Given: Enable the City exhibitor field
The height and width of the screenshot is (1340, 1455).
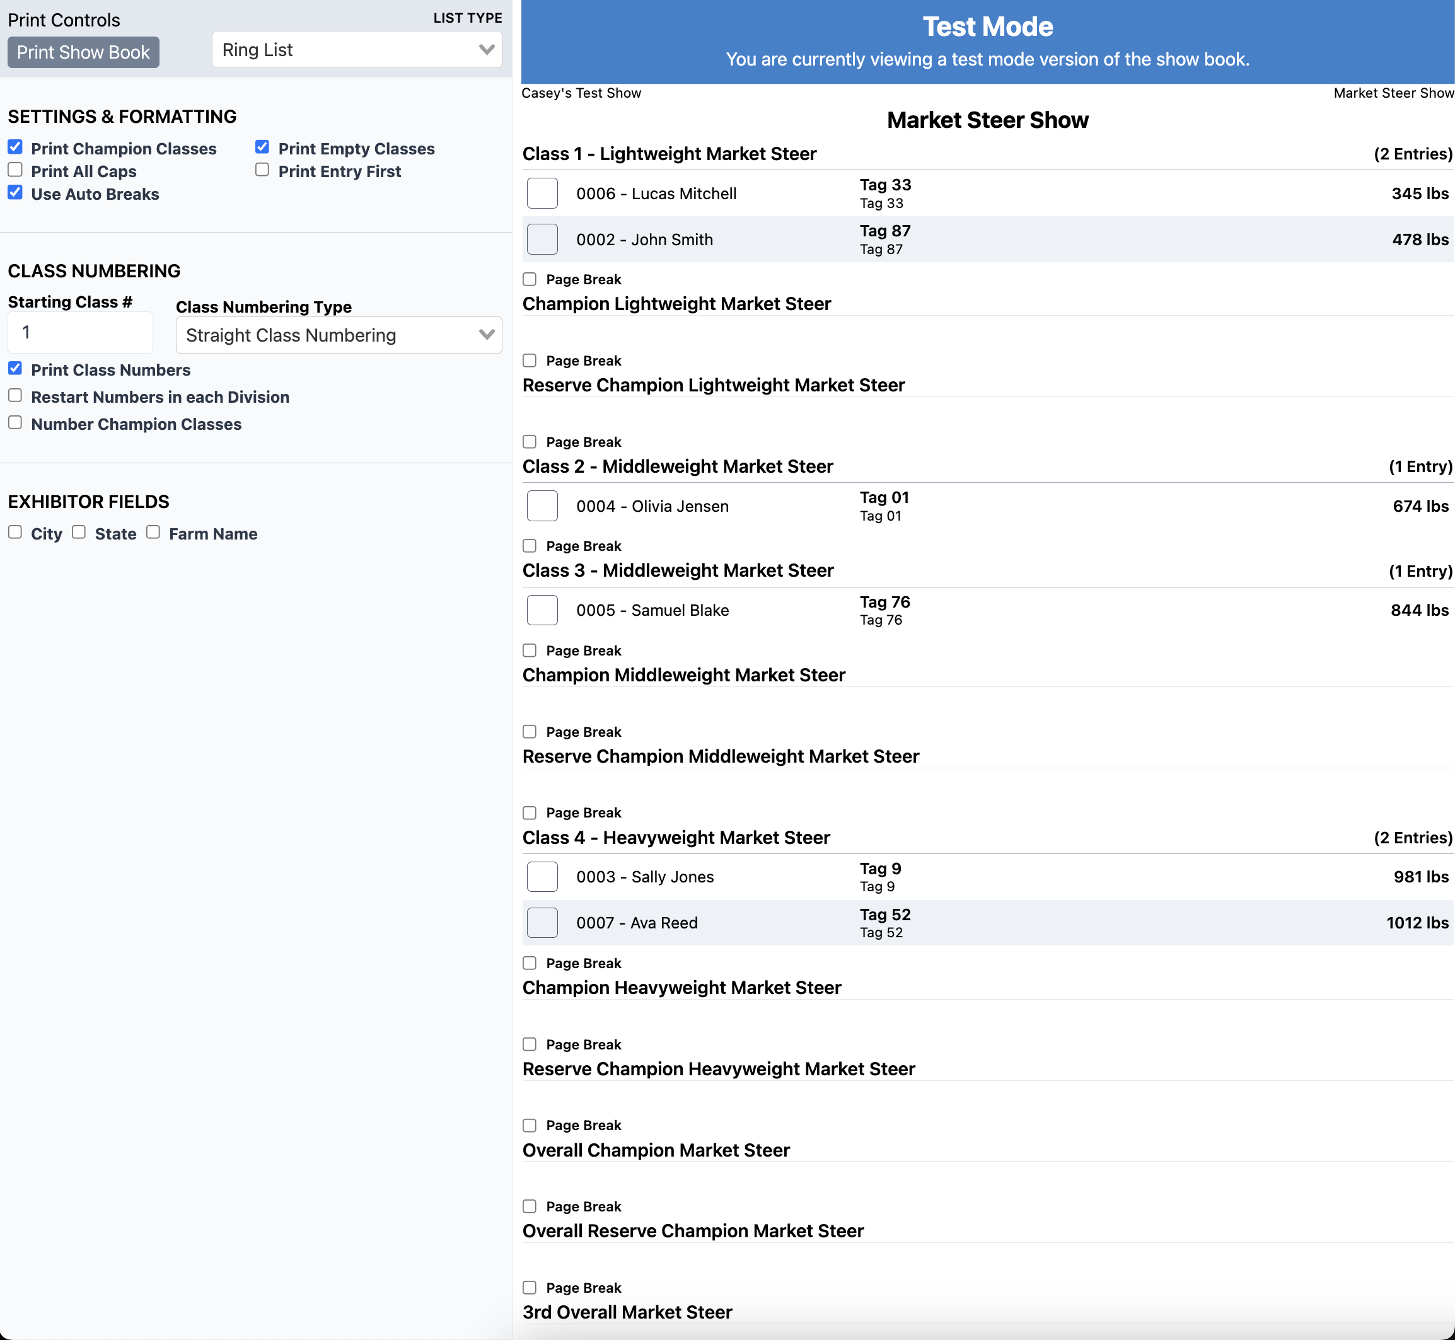Looking at the screenshot, I should 15,532.
